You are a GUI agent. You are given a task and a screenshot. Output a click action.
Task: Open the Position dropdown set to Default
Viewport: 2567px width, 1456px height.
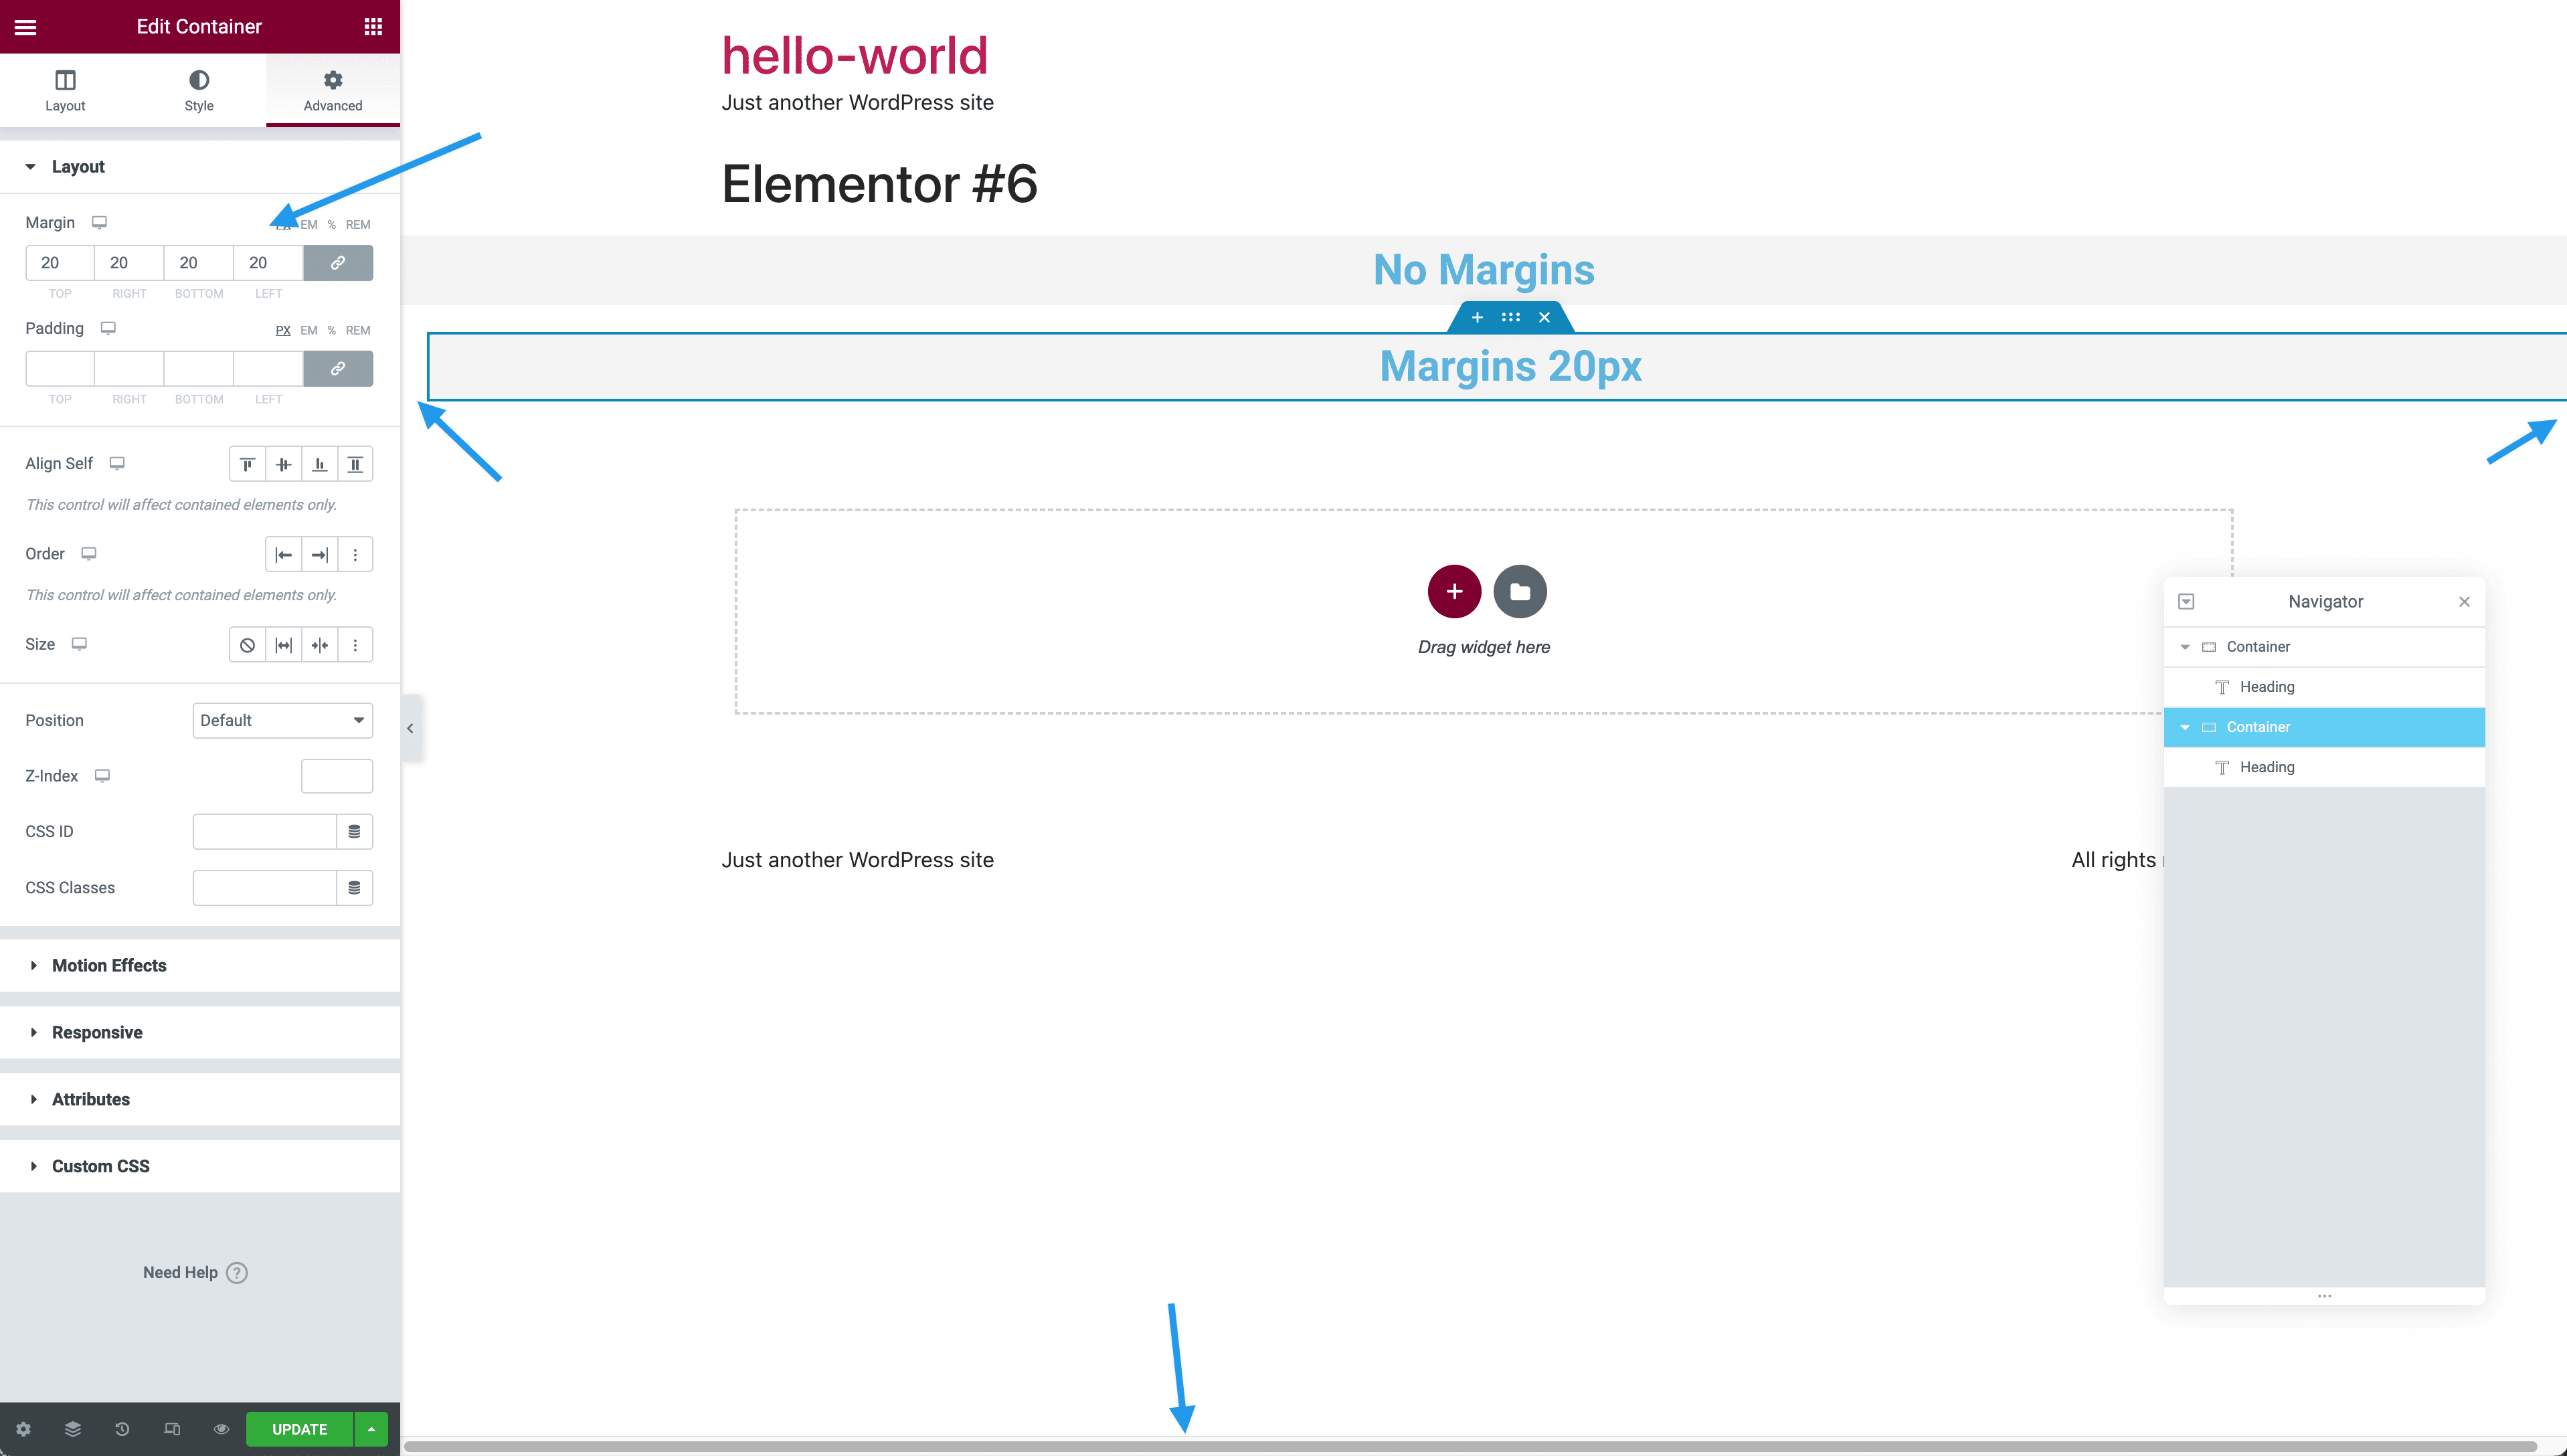point(283,720)
